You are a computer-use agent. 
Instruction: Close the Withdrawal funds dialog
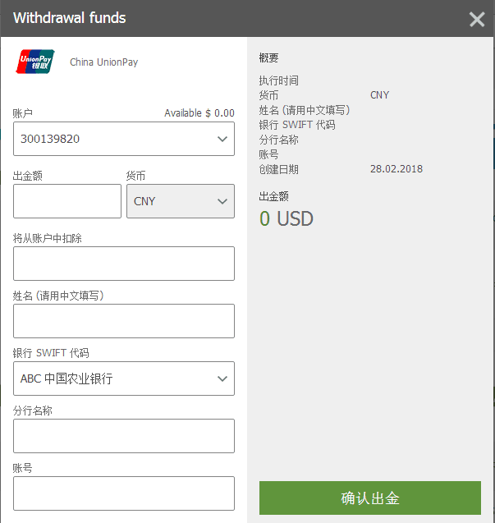coord(477,19)
